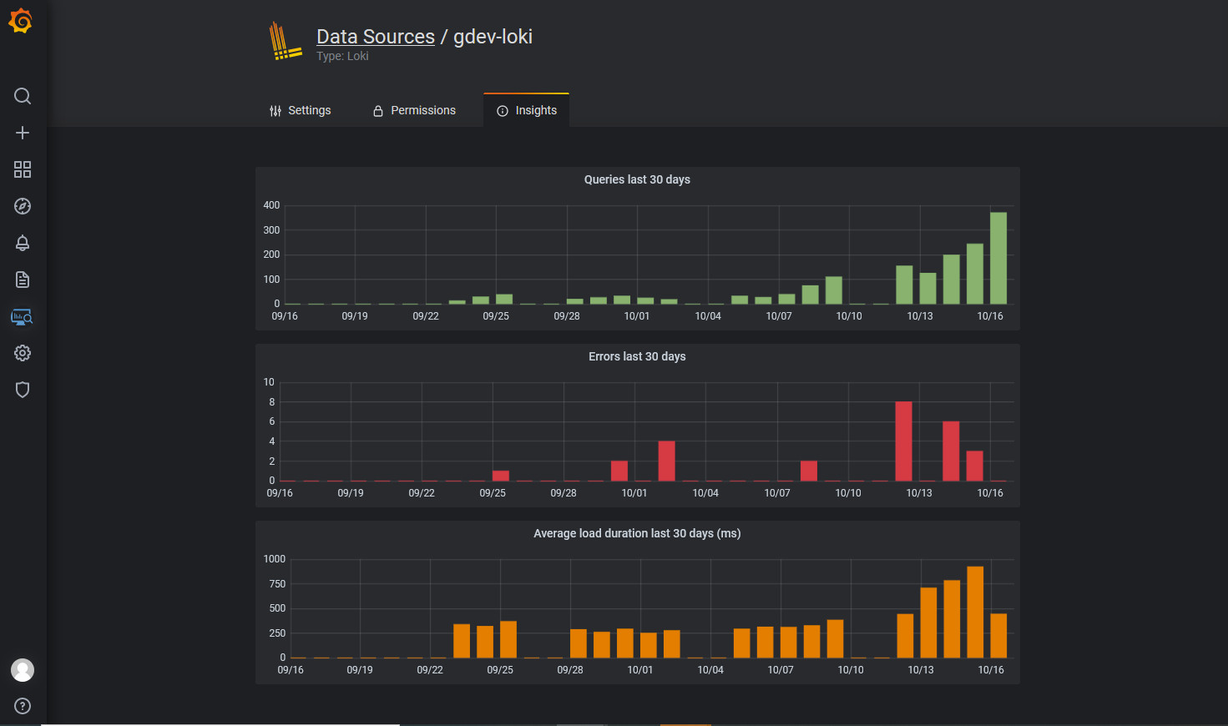Click the tallest red bar in Errors chart

point(903,441)
